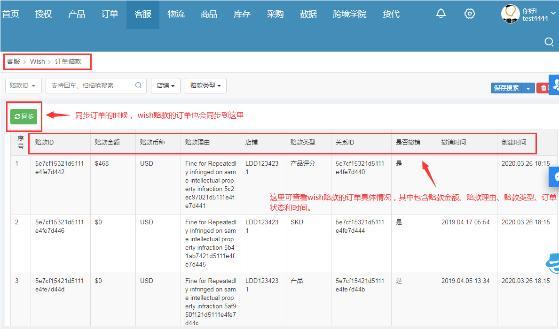
Task: Click the 客服 breadcrumb link
Action: point(14,61)
